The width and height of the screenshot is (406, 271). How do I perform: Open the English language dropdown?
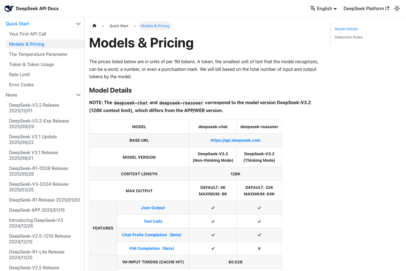coord(324,8)
